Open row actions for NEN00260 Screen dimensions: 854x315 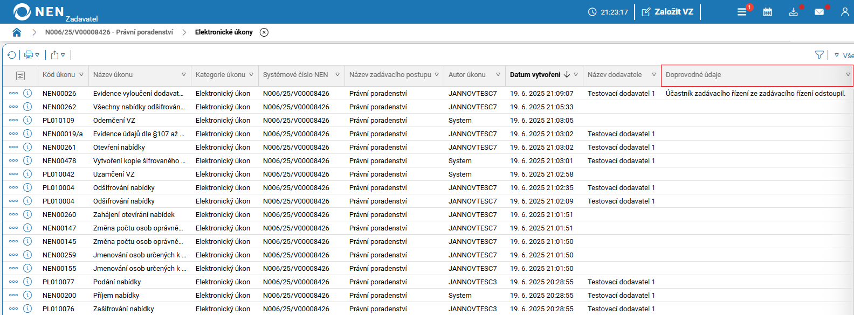[x=13, y=214]
